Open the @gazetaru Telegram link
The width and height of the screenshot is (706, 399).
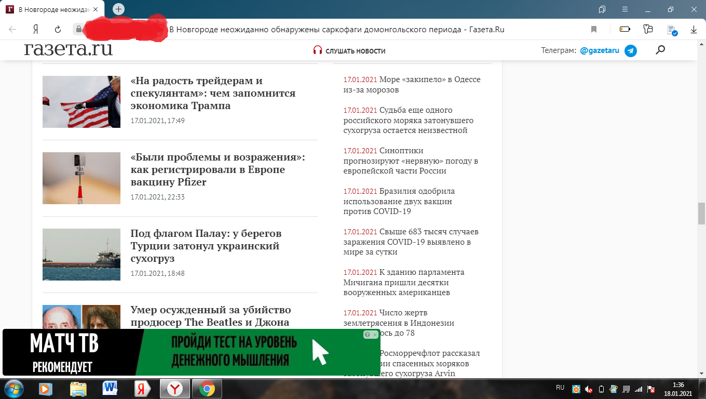(x=600, y=50)
